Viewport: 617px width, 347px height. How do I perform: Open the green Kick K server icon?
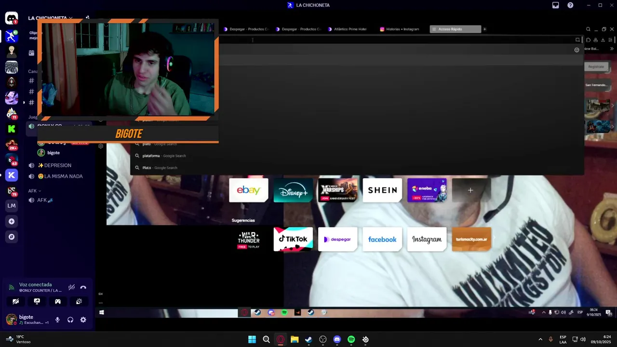(x=12, y=129)
